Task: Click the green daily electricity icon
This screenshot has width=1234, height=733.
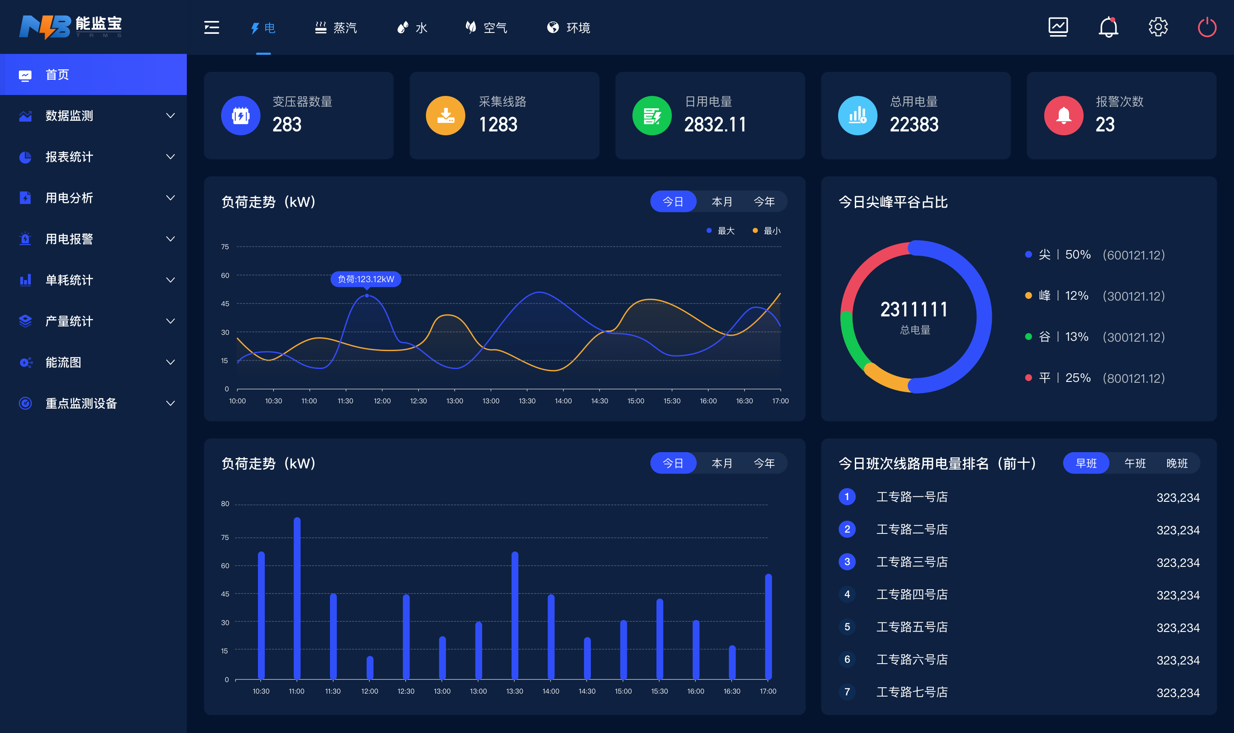Action: tap(652, 116)
